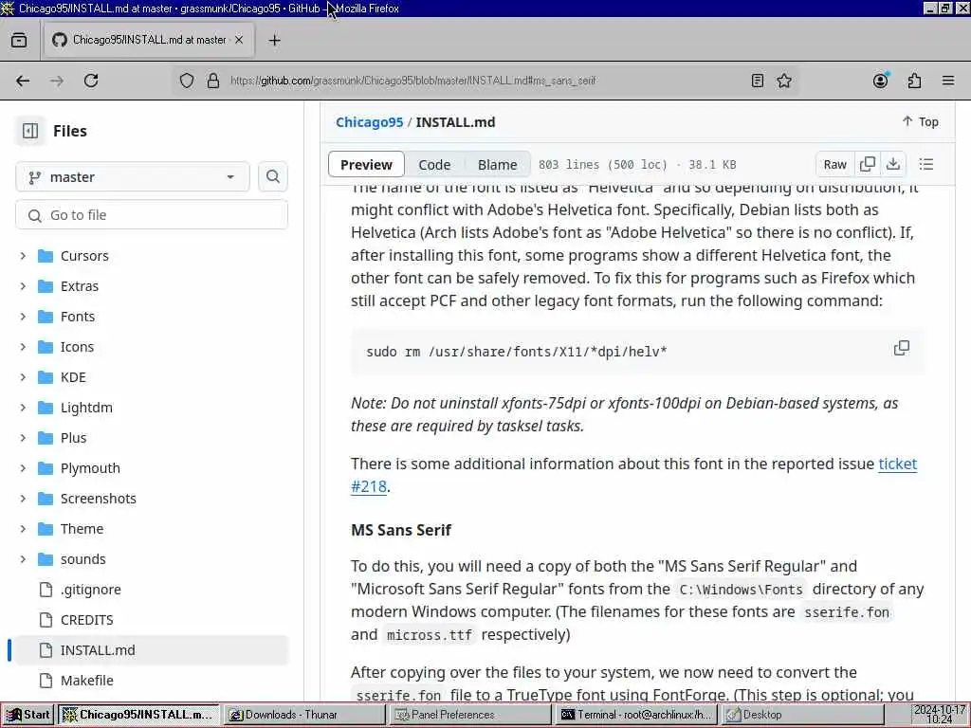Click the MS Sans Serif heading

click(401, 530)
